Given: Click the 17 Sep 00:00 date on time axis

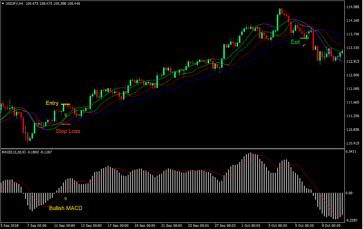Looking at the screenshot, I should pos(117,226).
